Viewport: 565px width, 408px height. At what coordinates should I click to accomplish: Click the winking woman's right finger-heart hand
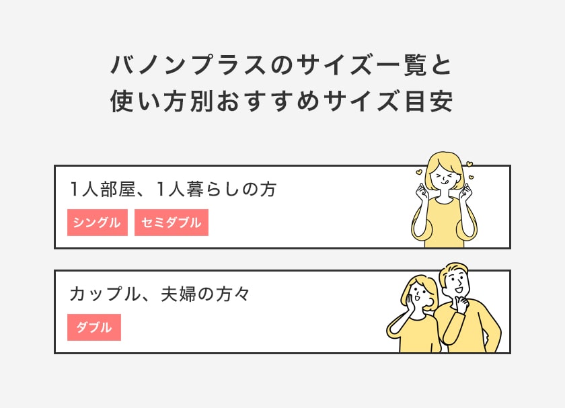tap(467, 191)
